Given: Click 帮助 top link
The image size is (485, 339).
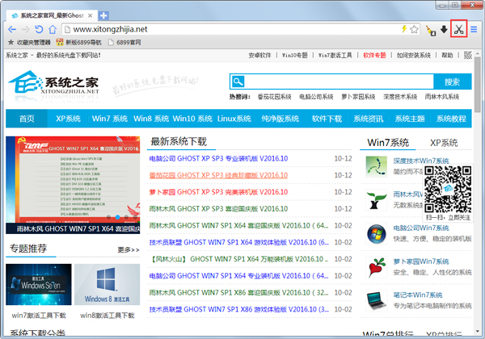Looking at the screenshot, I should [x=447, y=55].
